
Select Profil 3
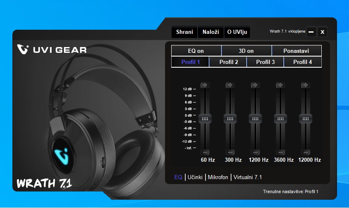click(x=265, y=62)
